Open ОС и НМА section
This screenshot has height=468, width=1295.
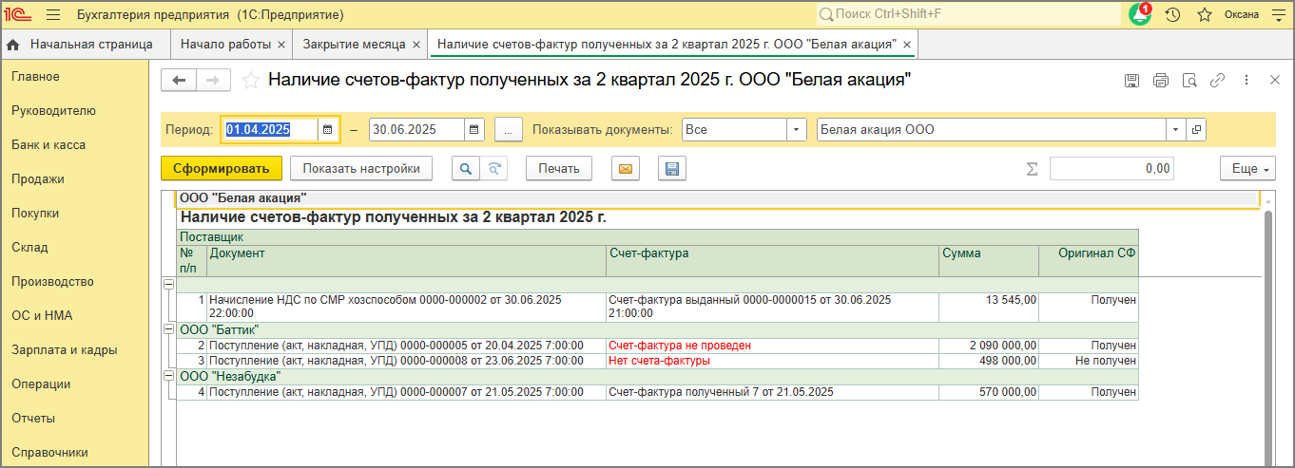click(42, 316)
